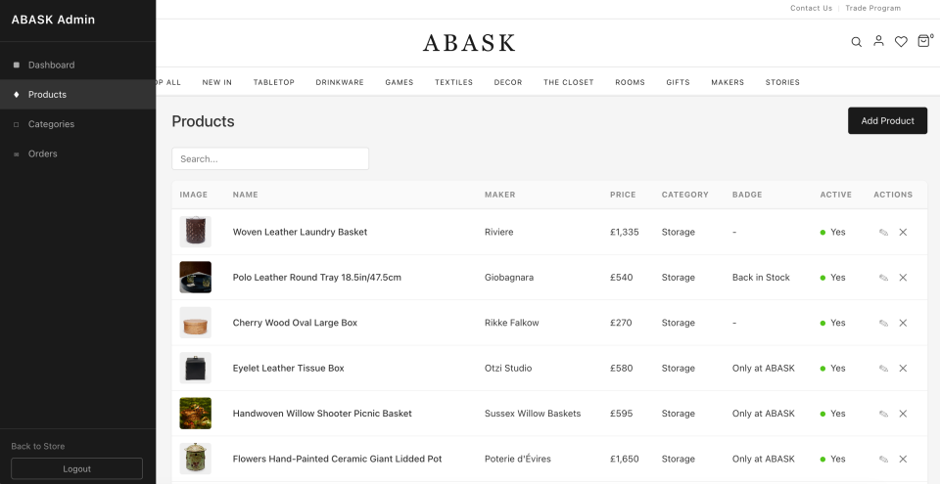Open the shopping bag icon

tap(923, 41)
